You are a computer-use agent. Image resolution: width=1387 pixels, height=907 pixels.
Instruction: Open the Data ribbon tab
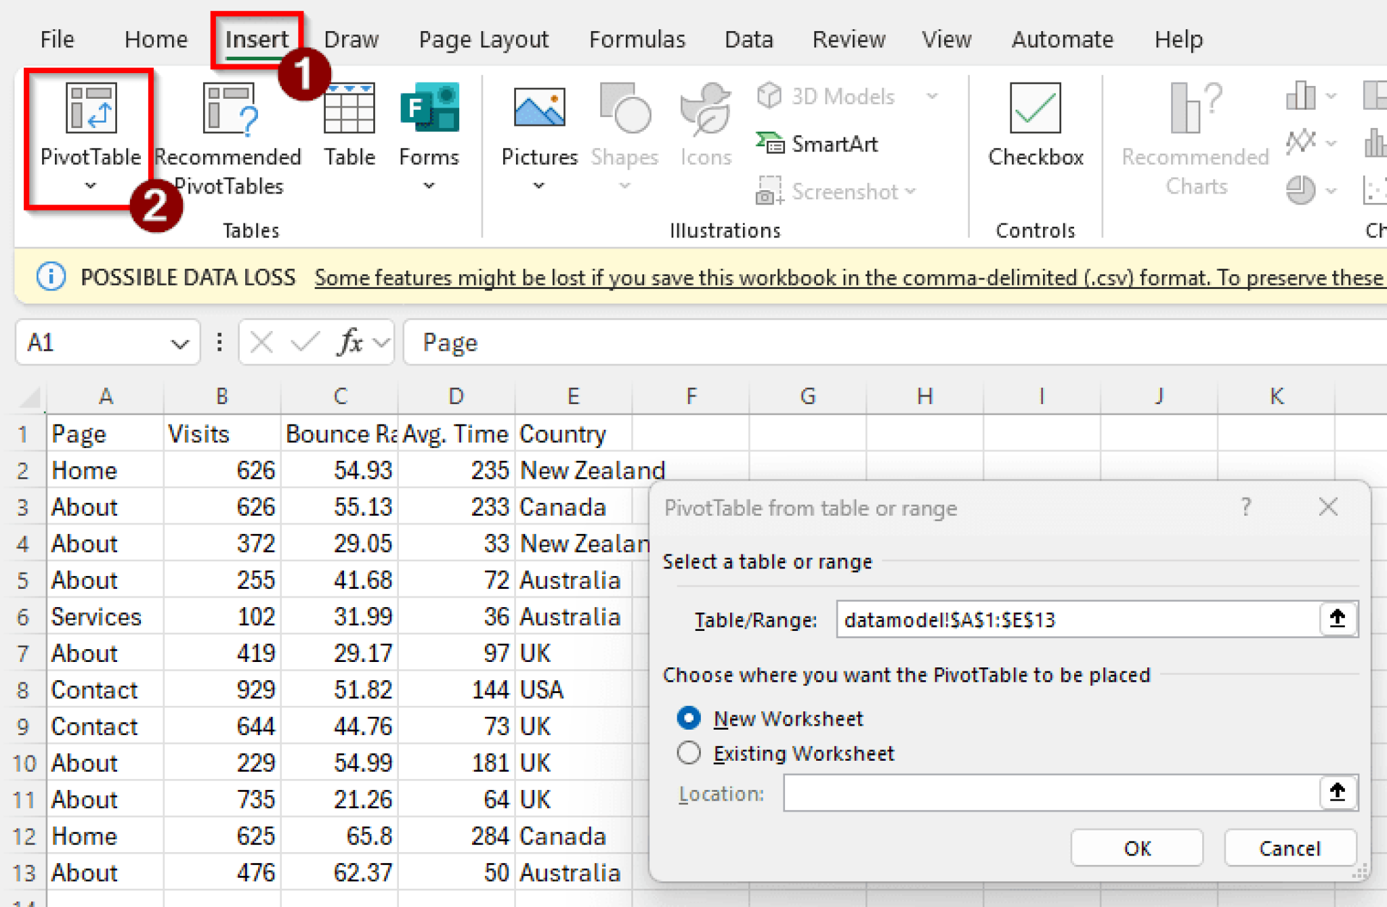748,39
